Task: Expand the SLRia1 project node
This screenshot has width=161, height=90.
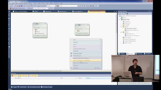Action: tap(119, 18)
